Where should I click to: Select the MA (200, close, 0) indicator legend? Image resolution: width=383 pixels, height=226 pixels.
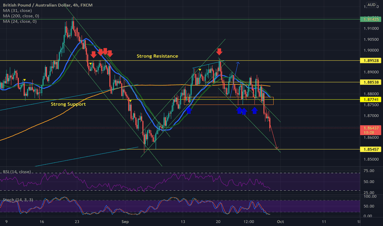click(x=21, y=16)
